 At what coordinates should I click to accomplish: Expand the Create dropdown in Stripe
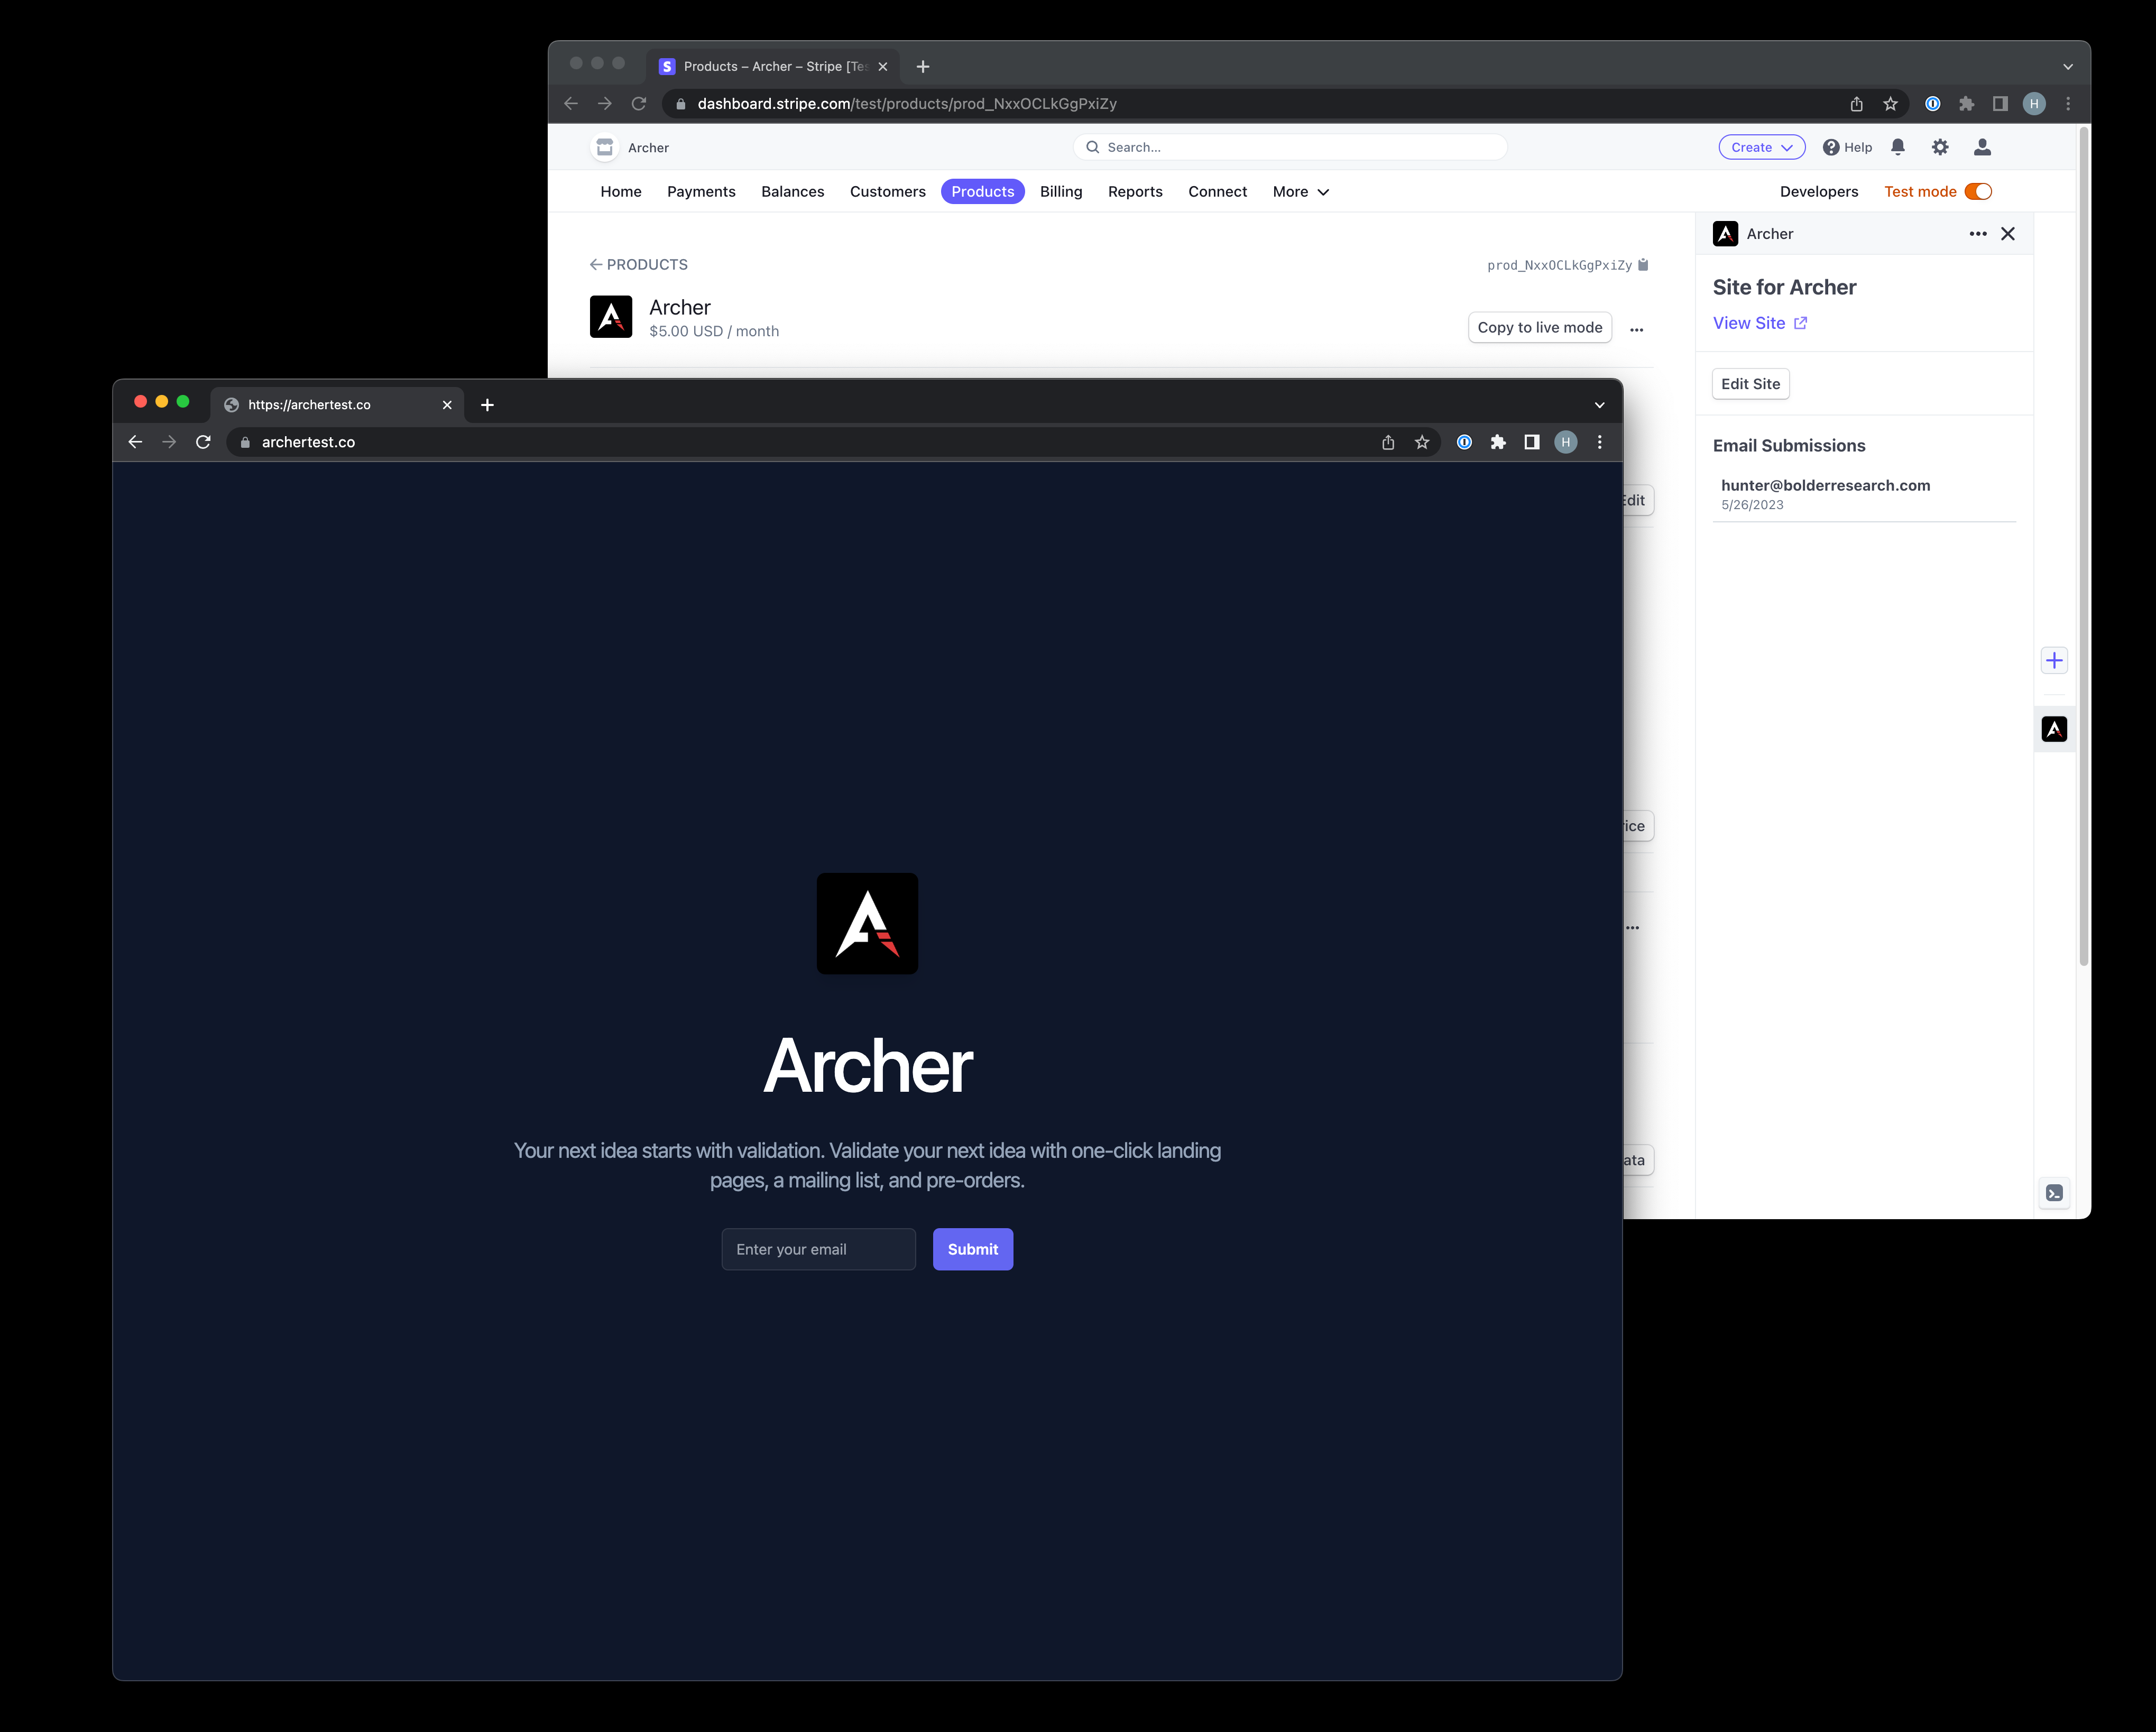tap(1761, 147)
